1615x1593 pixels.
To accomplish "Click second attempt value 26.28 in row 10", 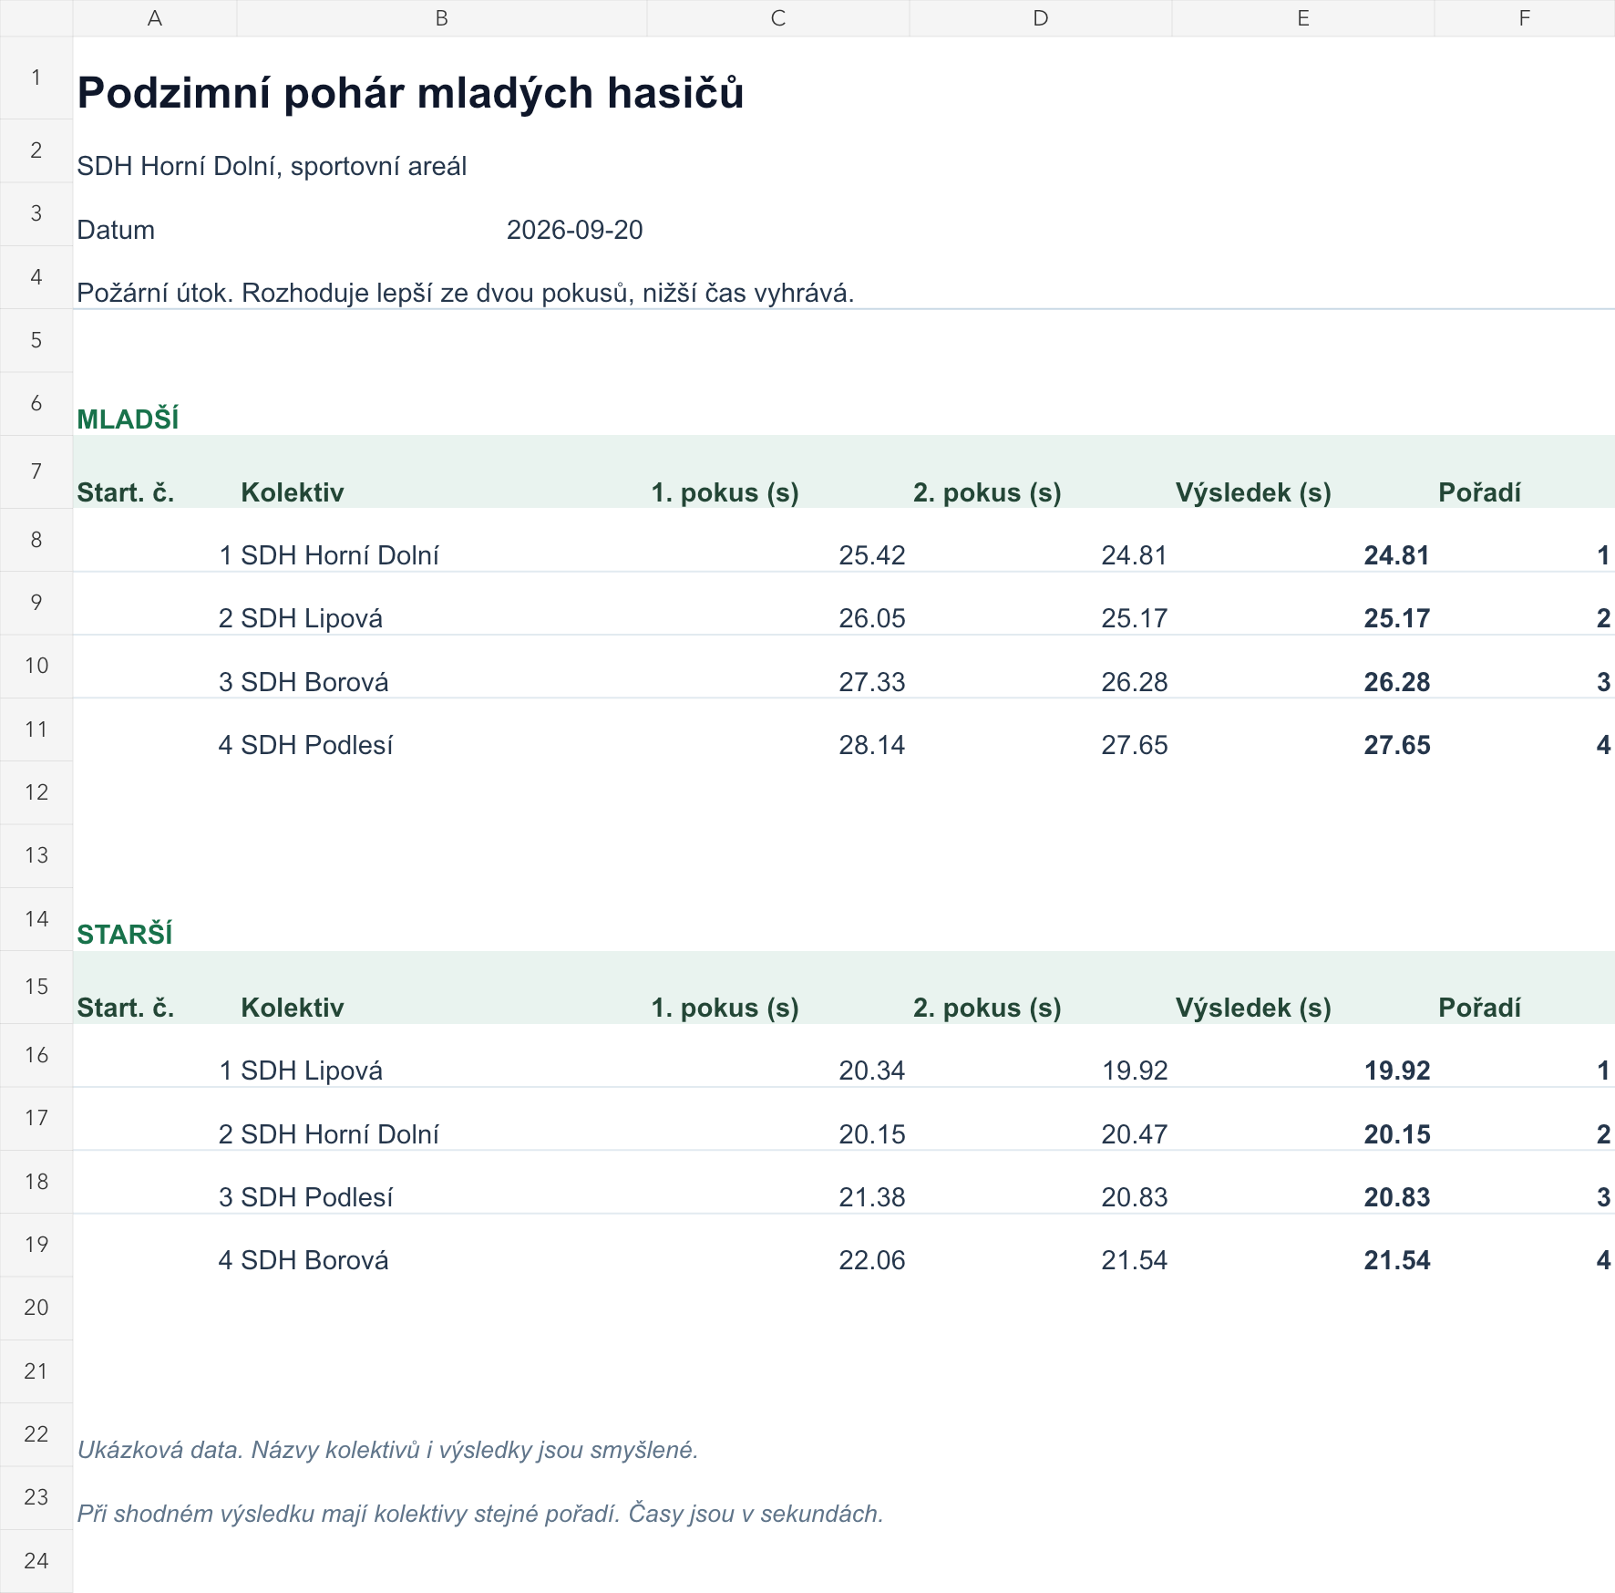I will coord(1135,682).
